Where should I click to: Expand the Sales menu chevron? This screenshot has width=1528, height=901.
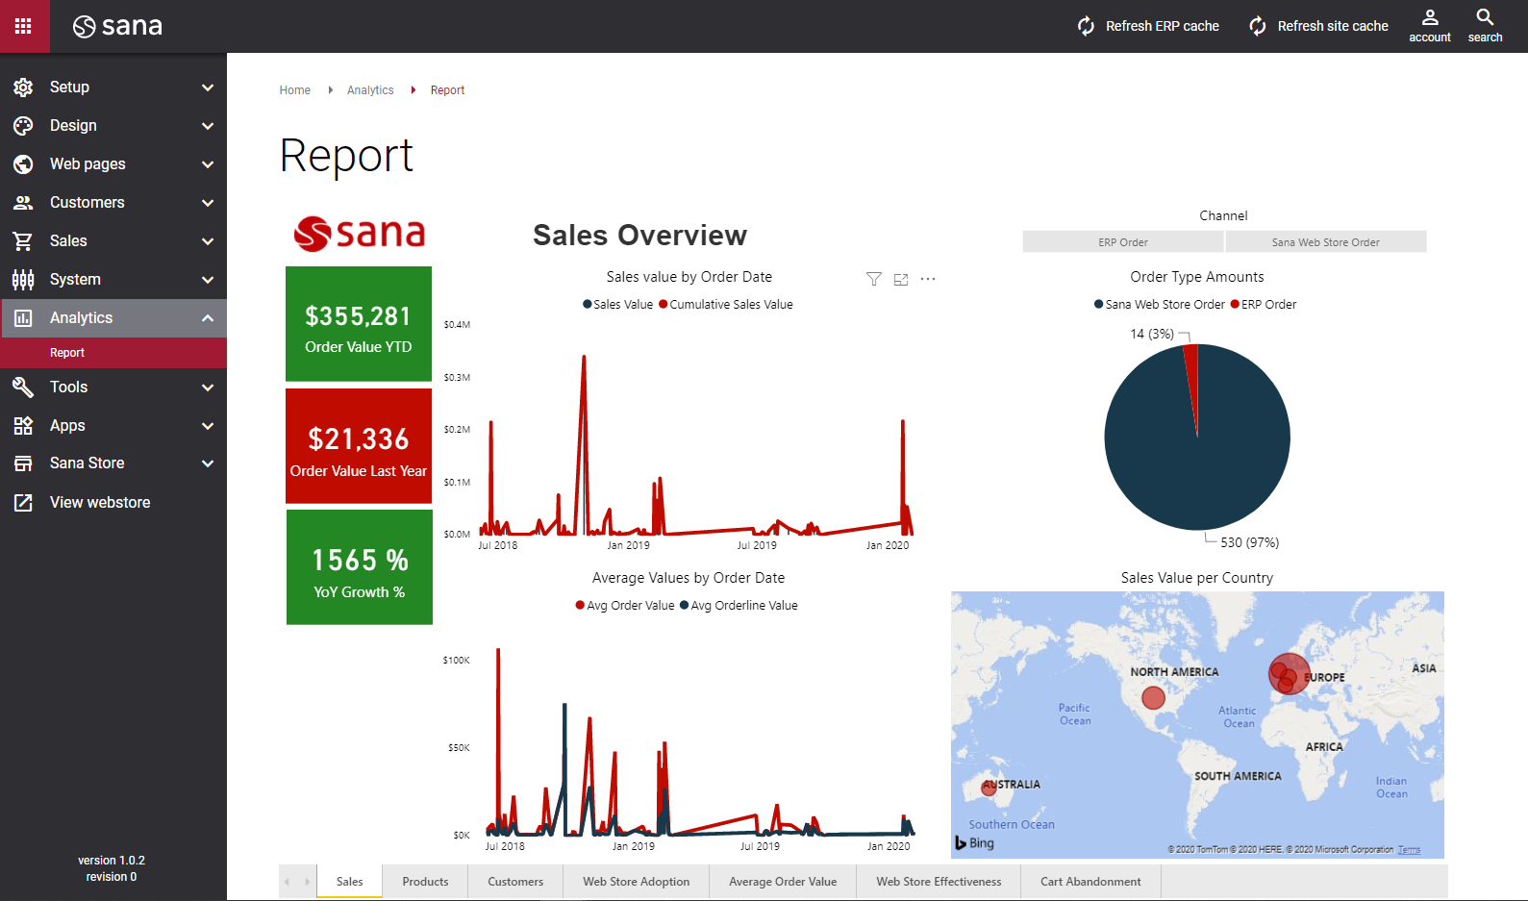click(208, 241)
